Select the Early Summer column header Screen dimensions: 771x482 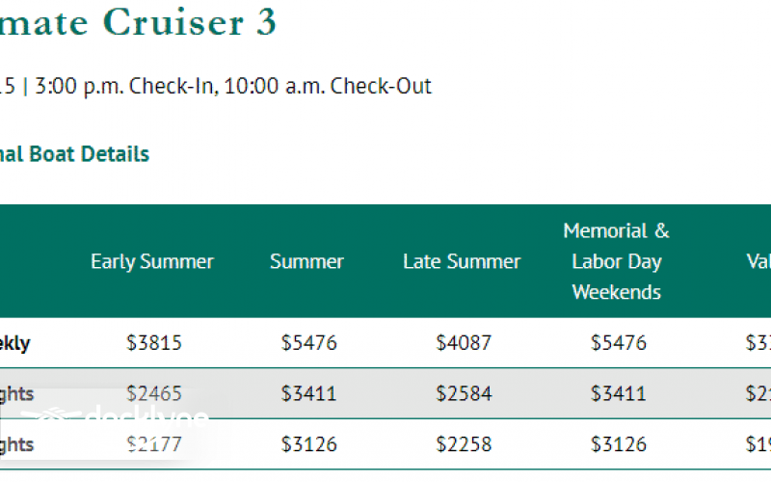tap(152, 261)
